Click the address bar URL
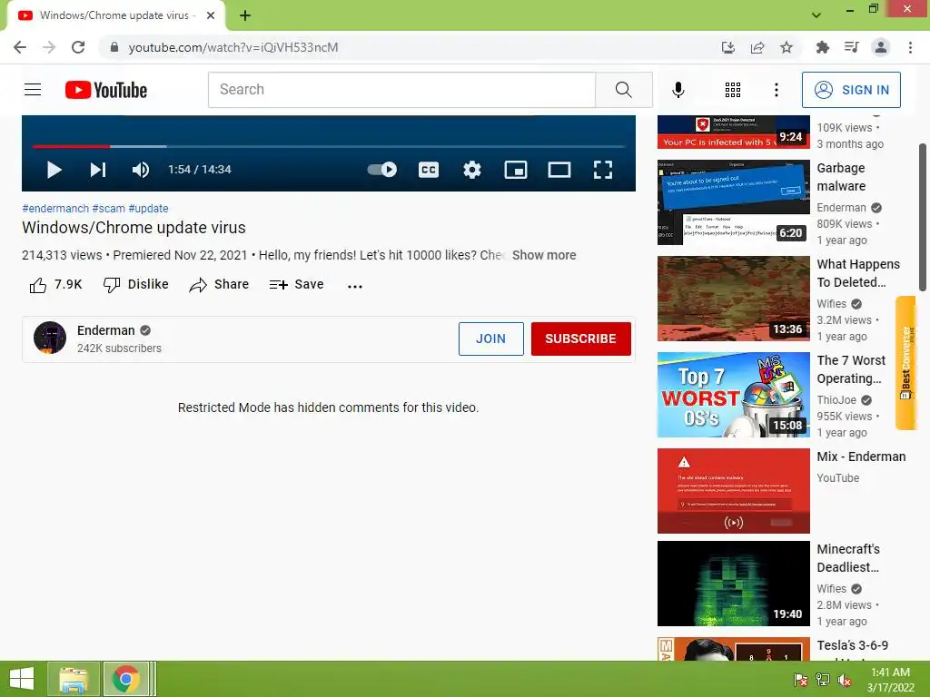The height and width of the screenshot is (697, 930). 233,47
